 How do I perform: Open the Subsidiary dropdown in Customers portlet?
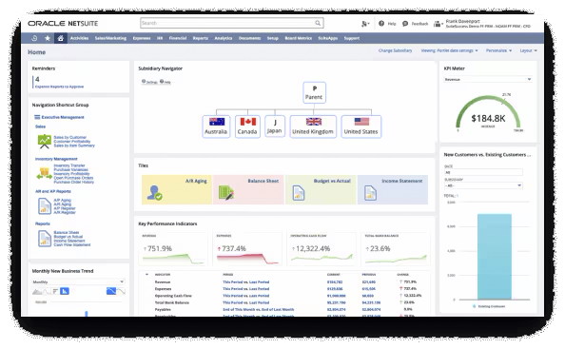(483, 185)
